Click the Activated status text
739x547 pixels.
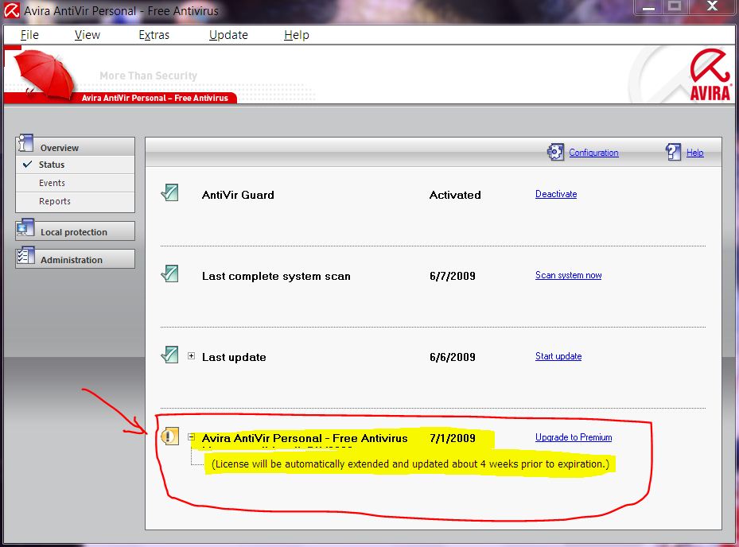click(455, 195)
